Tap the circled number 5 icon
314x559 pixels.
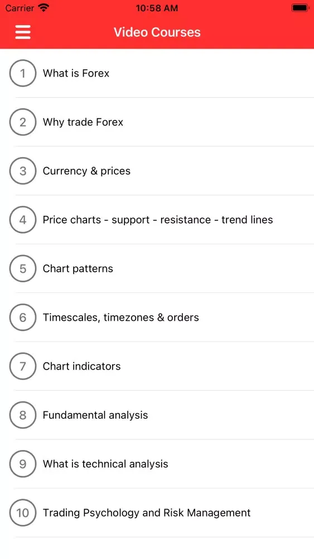[x=23, y=268]
